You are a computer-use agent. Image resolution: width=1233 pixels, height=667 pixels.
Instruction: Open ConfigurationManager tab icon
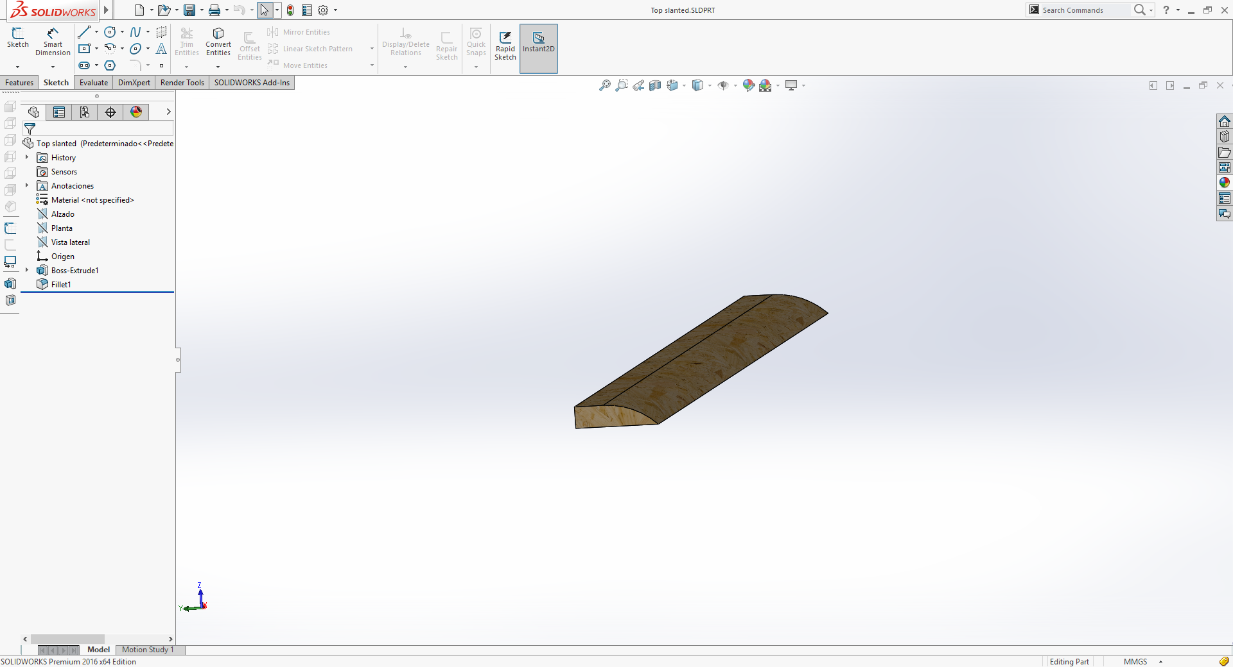85,112
